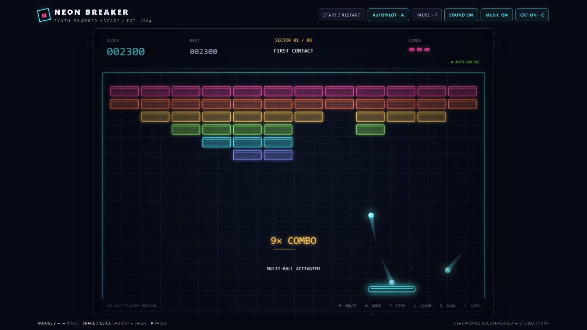Click the Neon Breaker title text

[x=91, y=12]
